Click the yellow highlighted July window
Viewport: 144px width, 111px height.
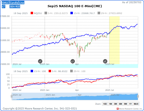coord(114,40)
